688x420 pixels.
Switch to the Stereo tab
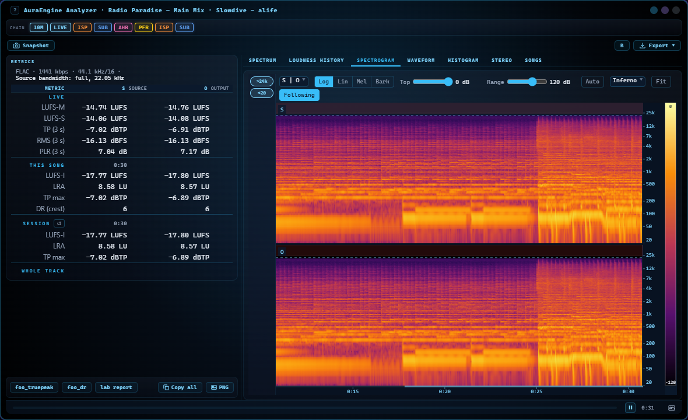[x=501, y=60]
